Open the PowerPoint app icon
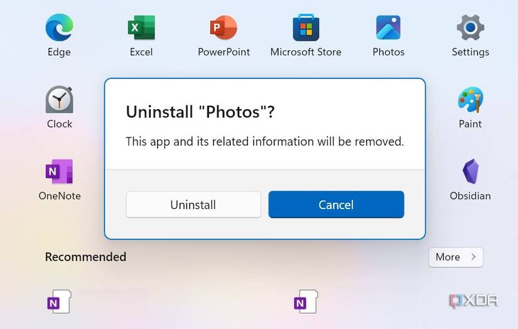 pyautogui.click(x=224, y=28)
